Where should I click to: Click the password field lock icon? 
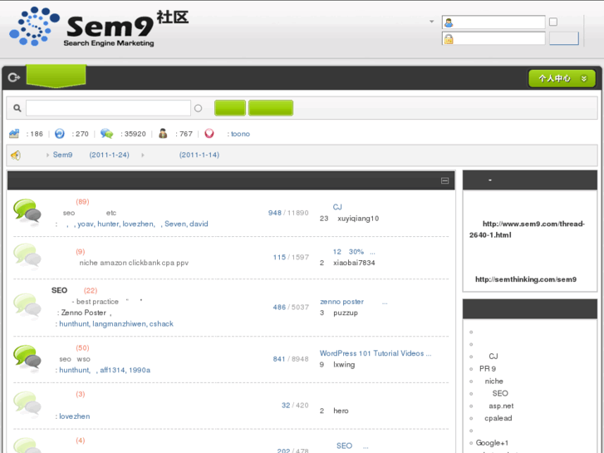tap(449, 39)
